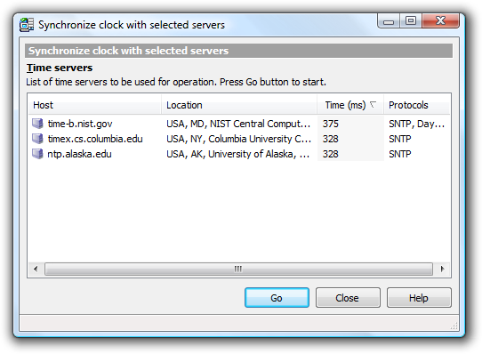Select the time-b.nist.gov server icon
Image resolution: width=482 pixels, height=354 pixels.
[37, 124]
